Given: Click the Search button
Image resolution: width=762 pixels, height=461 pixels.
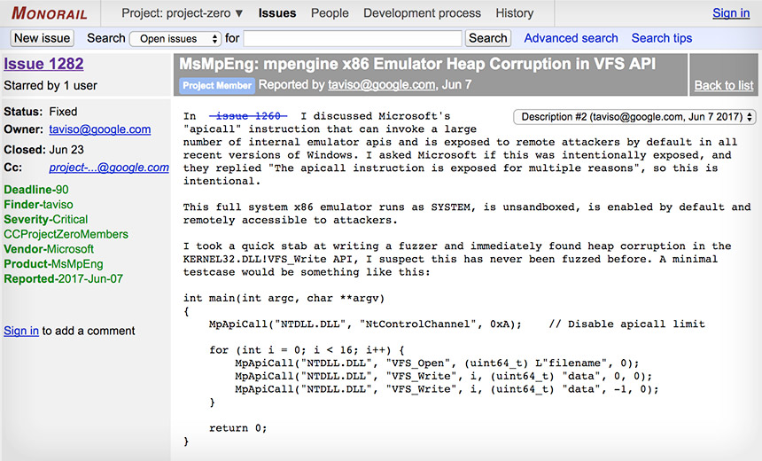Looking at the screenshot, I should [488, 38].
